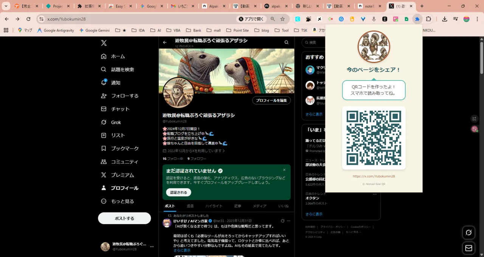This screenshot has height=257, width=484.
Task: Switch to the note browser tab
Action: [x=369, y=6]
